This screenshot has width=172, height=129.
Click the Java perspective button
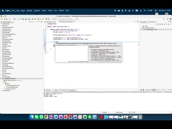point(170,19)
